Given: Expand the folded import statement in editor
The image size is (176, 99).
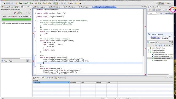Looking at the screenshot, I should pos(35,13).
